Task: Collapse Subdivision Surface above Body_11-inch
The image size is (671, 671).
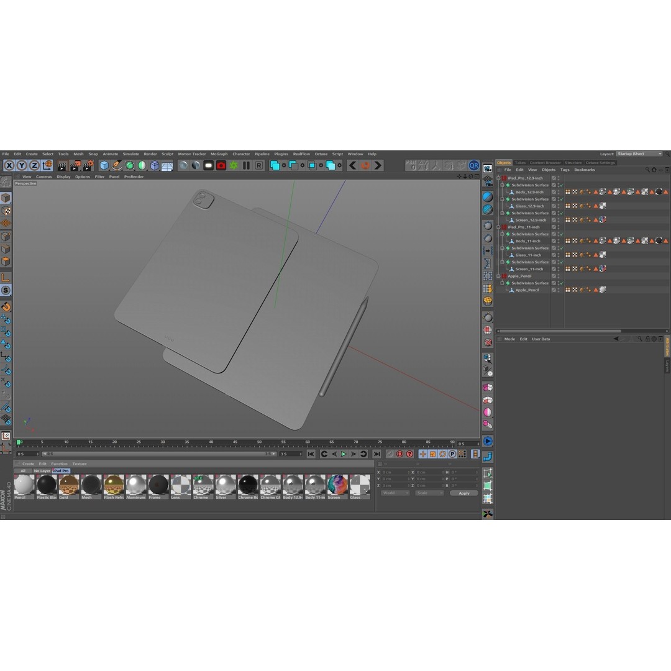Action: point(503,234)
